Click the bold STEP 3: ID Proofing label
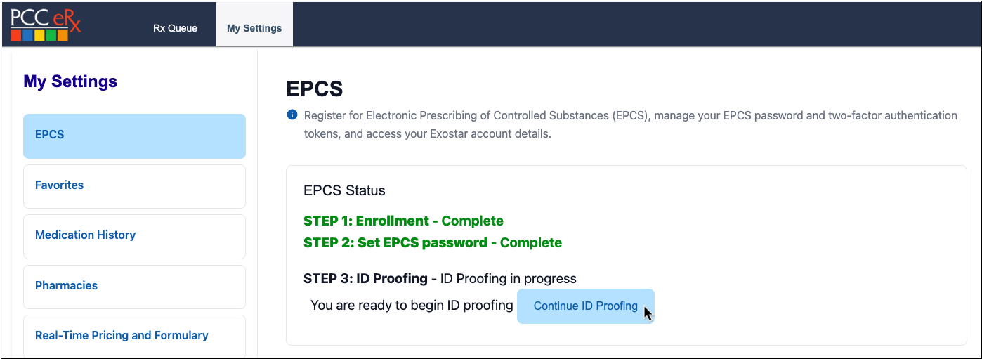This screenshot has height=359, width=982. point(365,279)
